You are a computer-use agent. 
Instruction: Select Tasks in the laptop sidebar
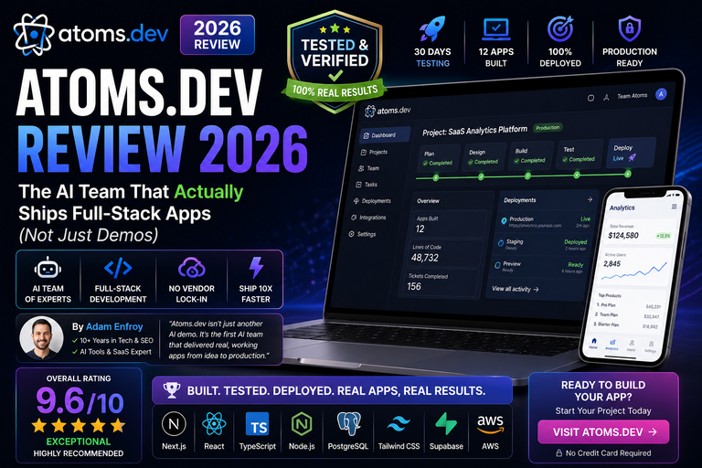click(367, 185)
